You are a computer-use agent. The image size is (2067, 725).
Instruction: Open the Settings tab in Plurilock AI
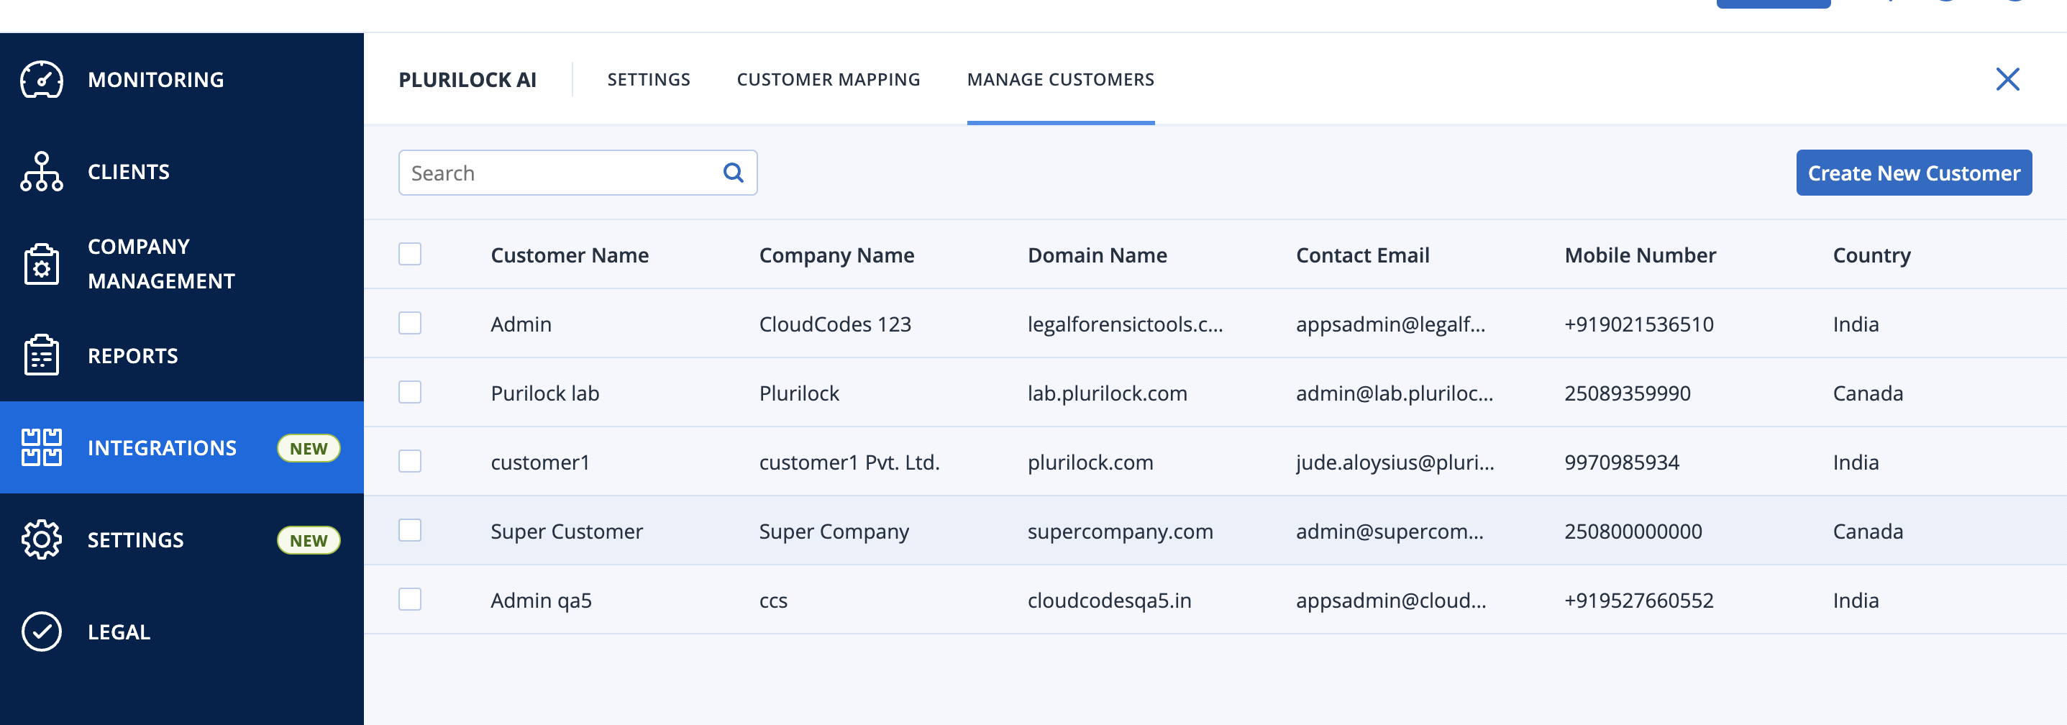point(648,80)
